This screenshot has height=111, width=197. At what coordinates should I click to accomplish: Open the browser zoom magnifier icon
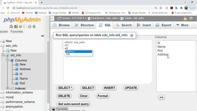point(156,8)
